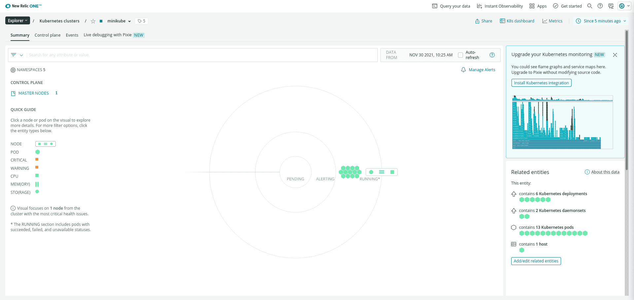Screen dimensions: 634x300
Task: Click Install Kubernetes integration button
Action: tap(541, 83)
